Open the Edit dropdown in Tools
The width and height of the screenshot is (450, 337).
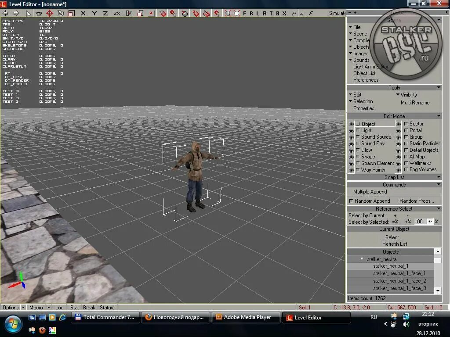pyautogui.click(x=355, y=95)
